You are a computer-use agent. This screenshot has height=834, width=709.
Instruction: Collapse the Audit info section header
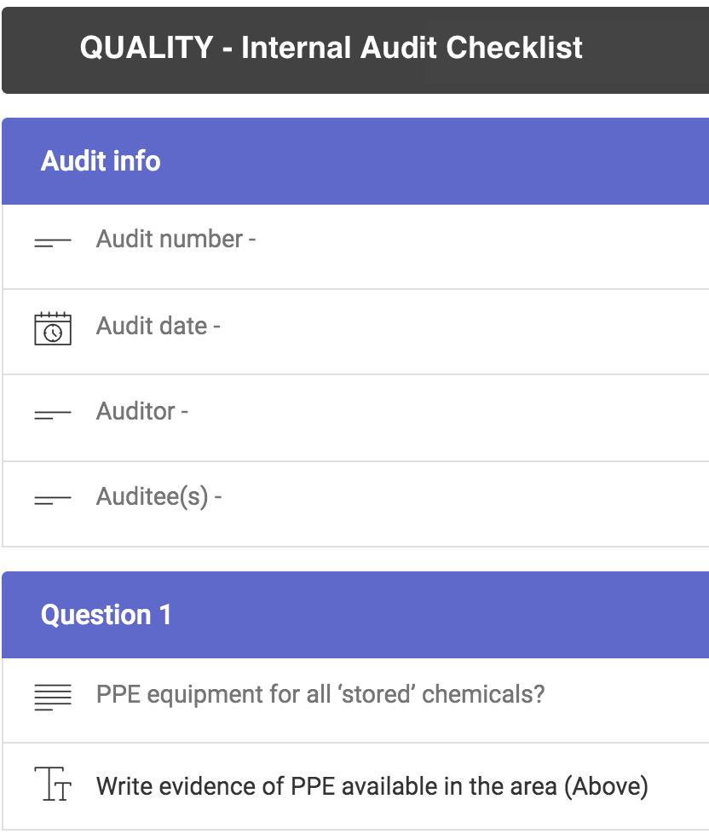coord(355,161)
